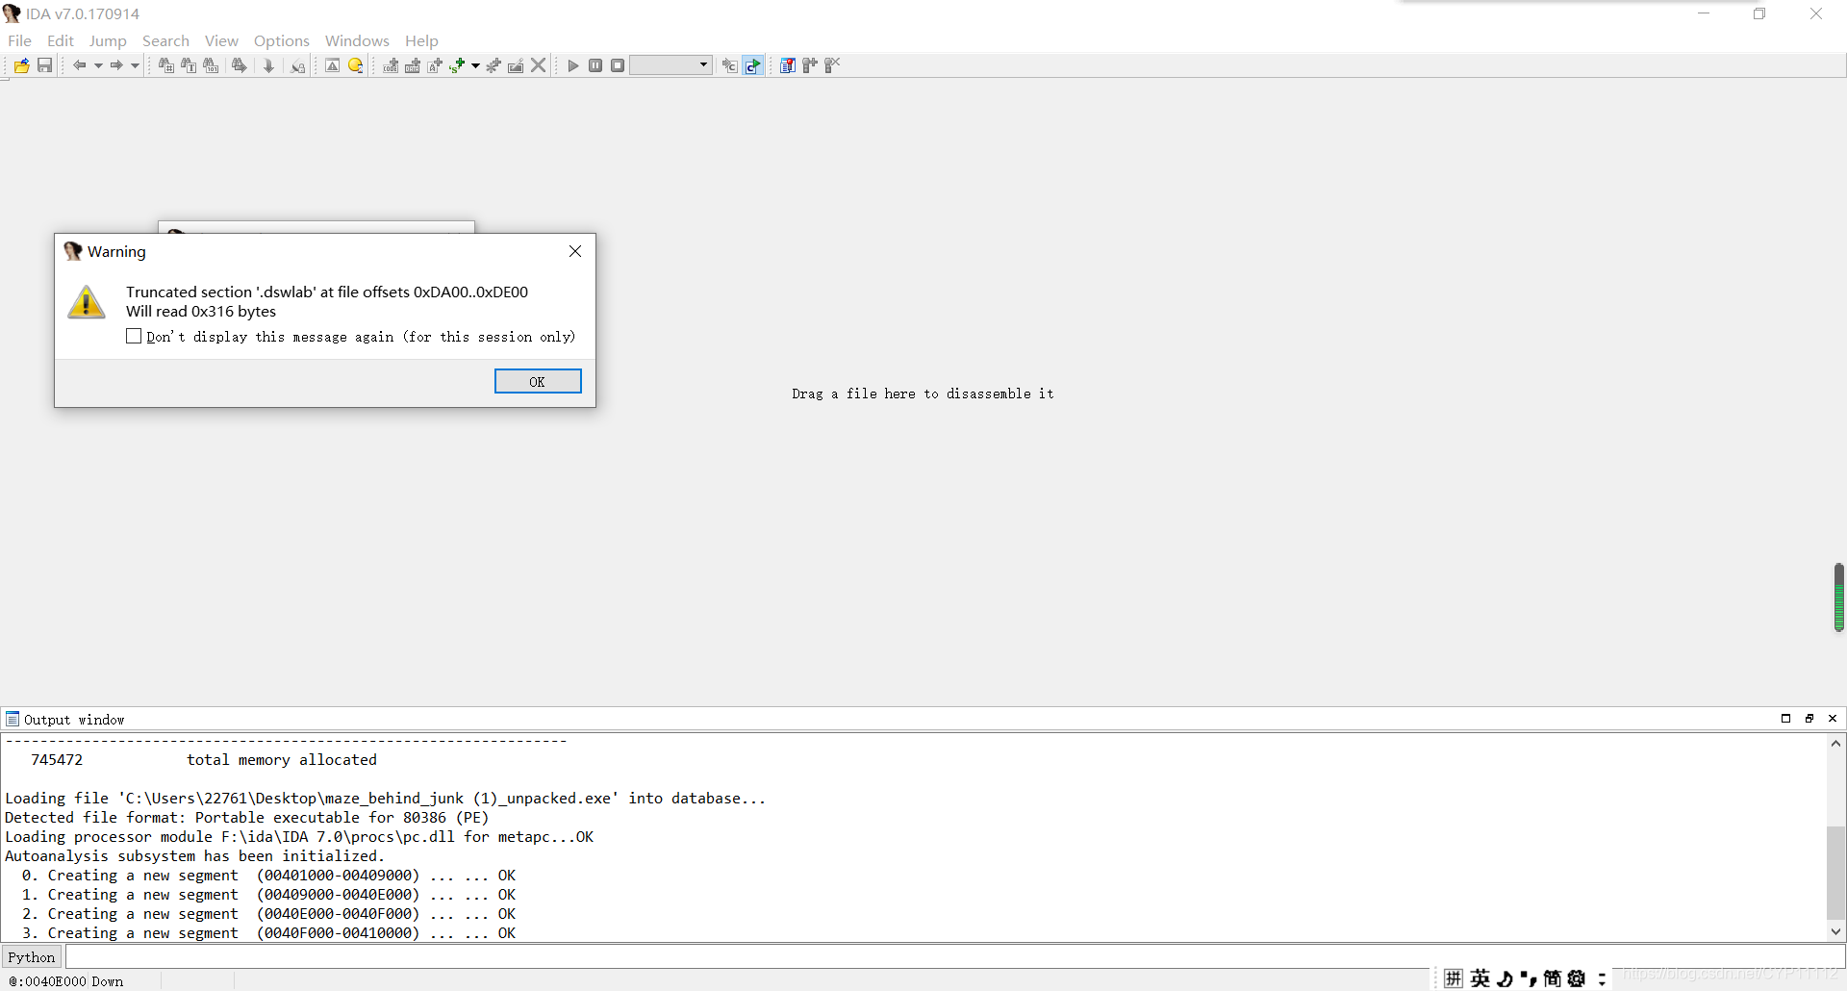Click the IME 英 language indicator

pyautogui.click(x=1480, y=978)
